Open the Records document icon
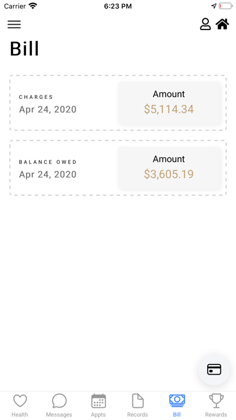Viewport: 236px width, 420px height. point(138,401)
